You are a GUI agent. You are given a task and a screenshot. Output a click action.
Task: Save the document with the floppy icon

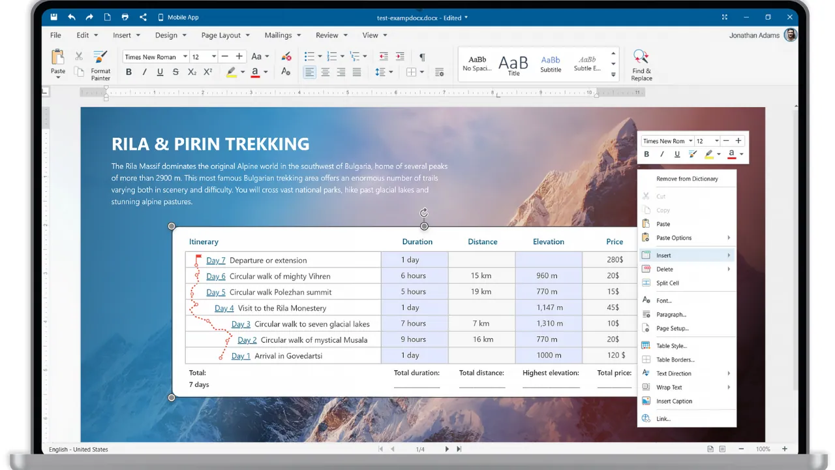[54, 18]
